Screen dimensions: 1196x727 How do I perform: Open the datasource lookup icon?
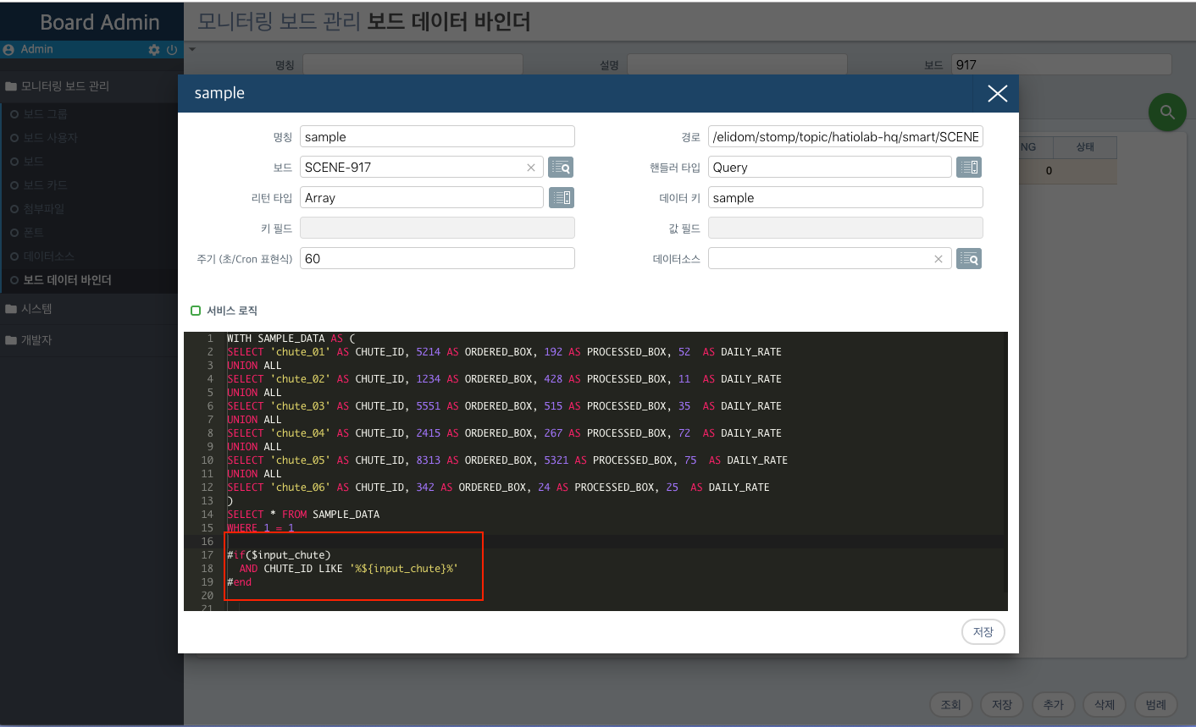969,259
